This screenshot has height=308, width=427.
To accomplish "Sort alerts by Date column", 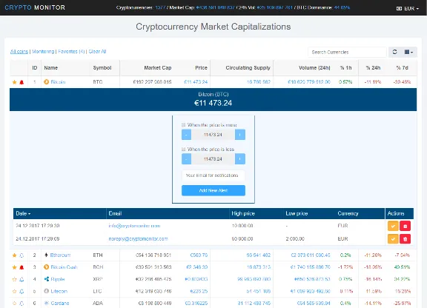I will coord(23,213).
